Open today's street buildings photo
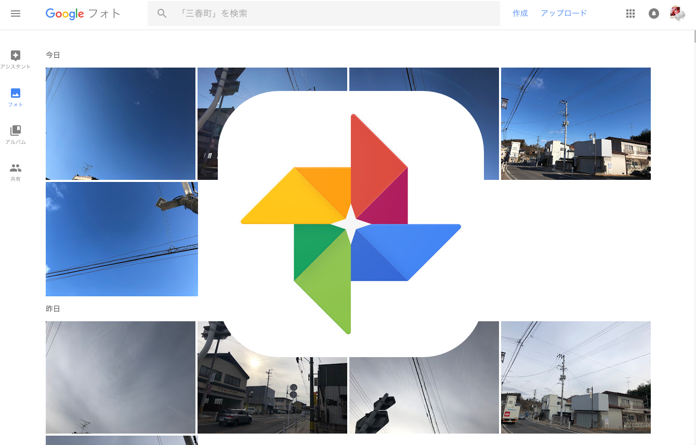Viewport: 696px width, 445px height. click(575, 124)
